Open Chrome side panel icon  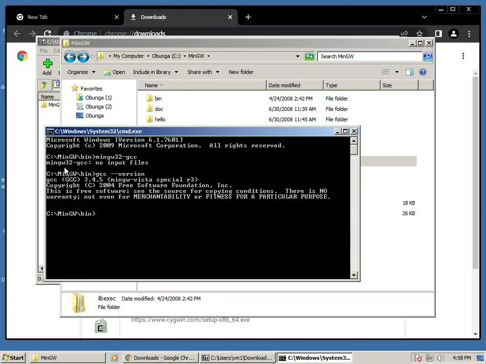click(x=438, y=34)
